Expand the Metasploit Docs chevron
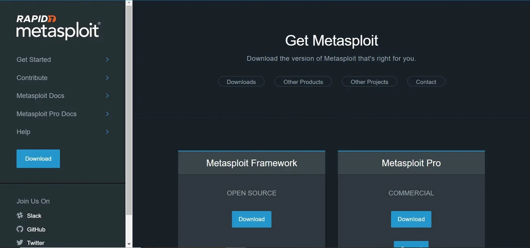The height and width of the screenshot is (248, 530). (107, 96)
